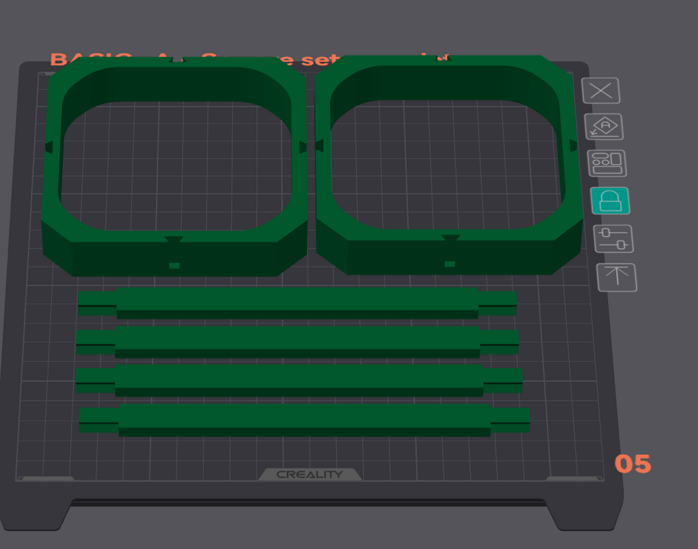Click the small rectangular notch on left frame
698x549 pixels.
click(174, 266)
